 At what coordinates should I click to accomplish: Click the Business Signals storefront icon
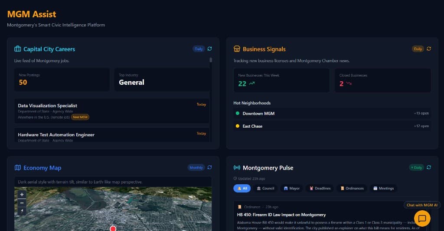click(237, 49)
